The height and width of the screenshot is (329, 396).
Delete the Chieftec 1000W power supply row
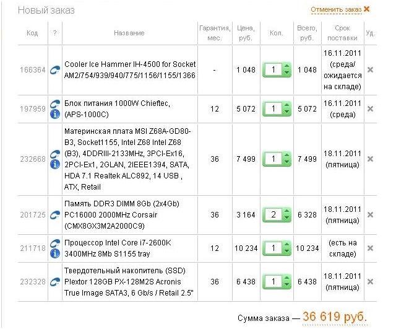point(370,109)
